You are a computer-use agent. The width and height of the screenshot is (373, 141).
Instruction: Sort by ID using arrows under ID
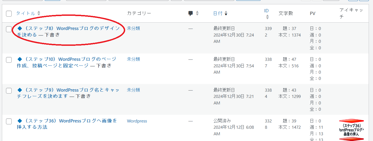[x=267, y=17]
